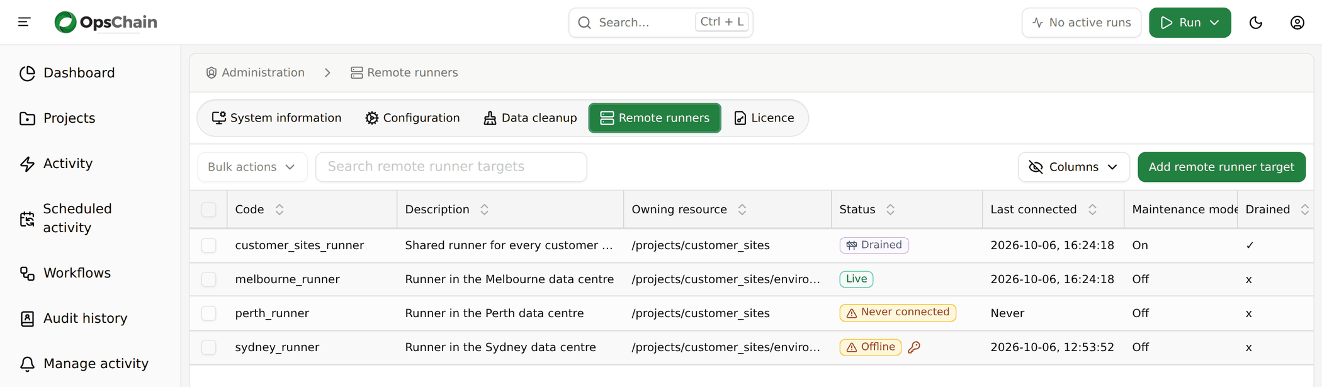This screenshot has height=387, width=1322.
Task: Click the key icon beside Offline status
Action: (x=914, y=347)
